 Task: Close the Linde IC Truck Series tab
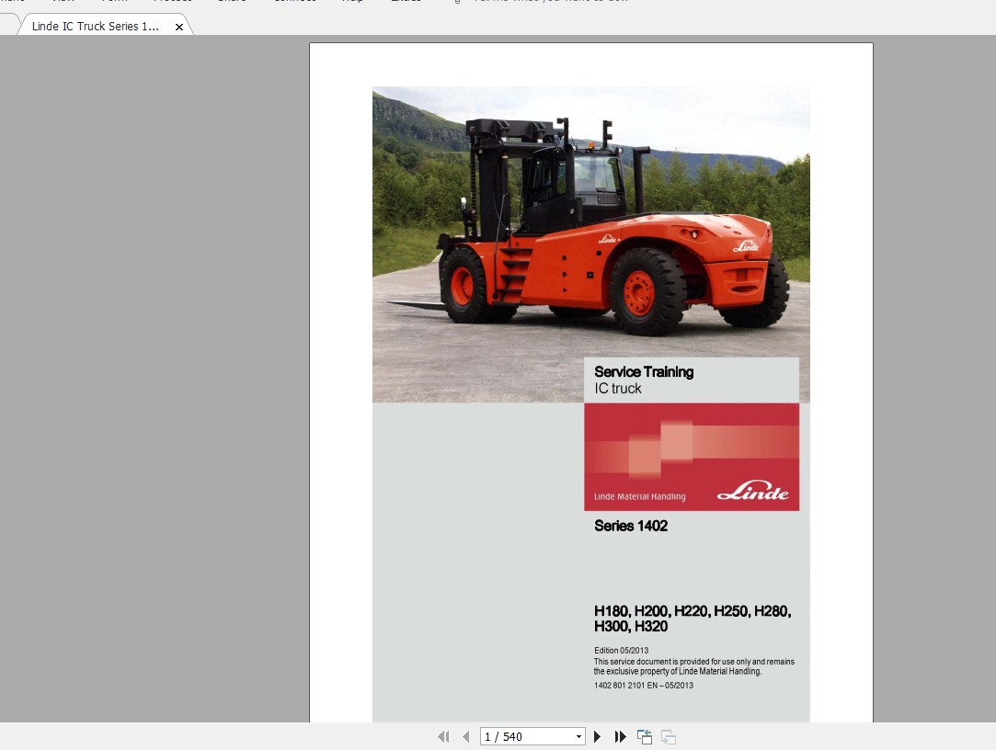178,27
